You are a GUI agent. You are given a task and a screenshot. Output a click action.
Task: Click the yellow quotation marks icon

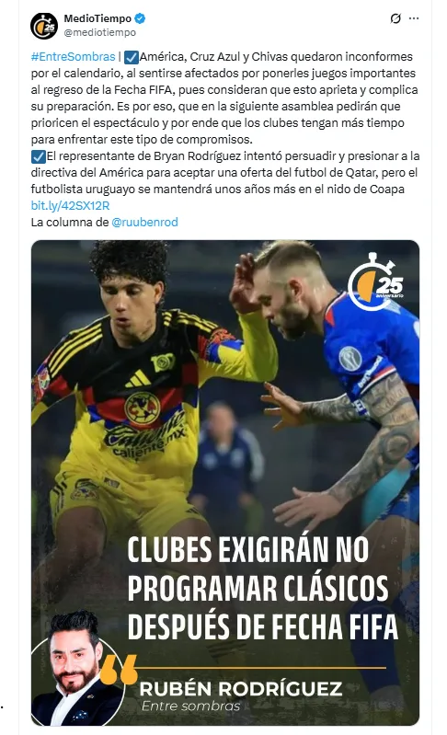click(x=119, y=669)
